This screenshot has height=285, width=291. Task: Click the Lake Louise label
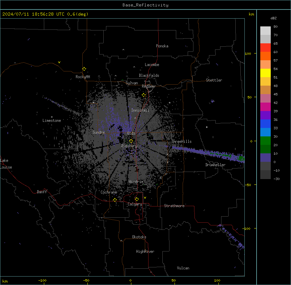(6, 164)
